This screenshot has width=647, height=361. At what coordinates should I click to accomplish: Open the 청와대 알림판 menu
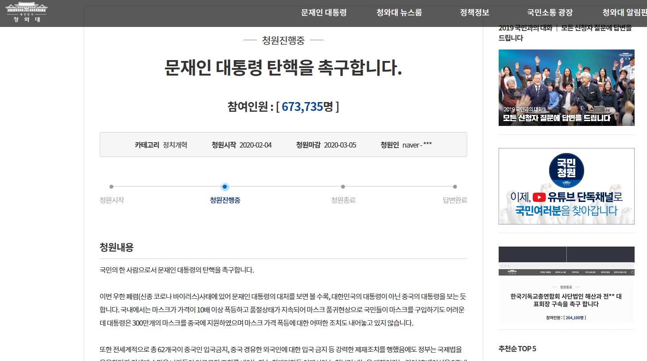[x=624, y=13]
